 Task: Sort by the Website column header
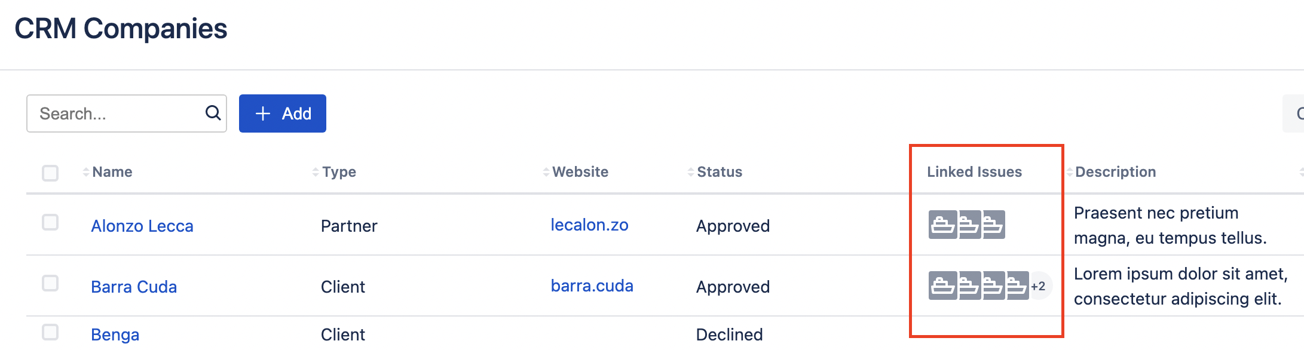[x=580, y=172]
